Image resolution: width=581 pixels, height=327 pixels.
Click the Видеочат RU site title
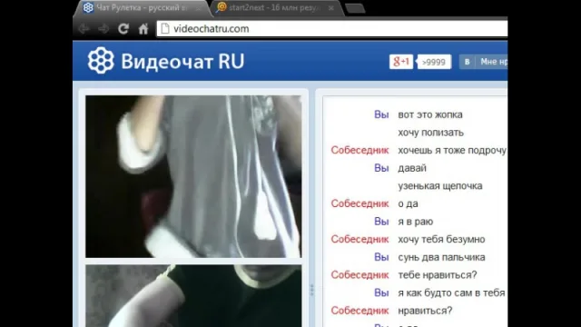click(x=182, y=62)
